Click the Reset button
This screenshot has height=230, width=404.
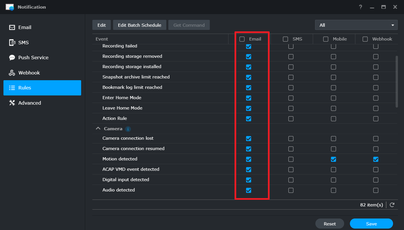coord(330,224)
